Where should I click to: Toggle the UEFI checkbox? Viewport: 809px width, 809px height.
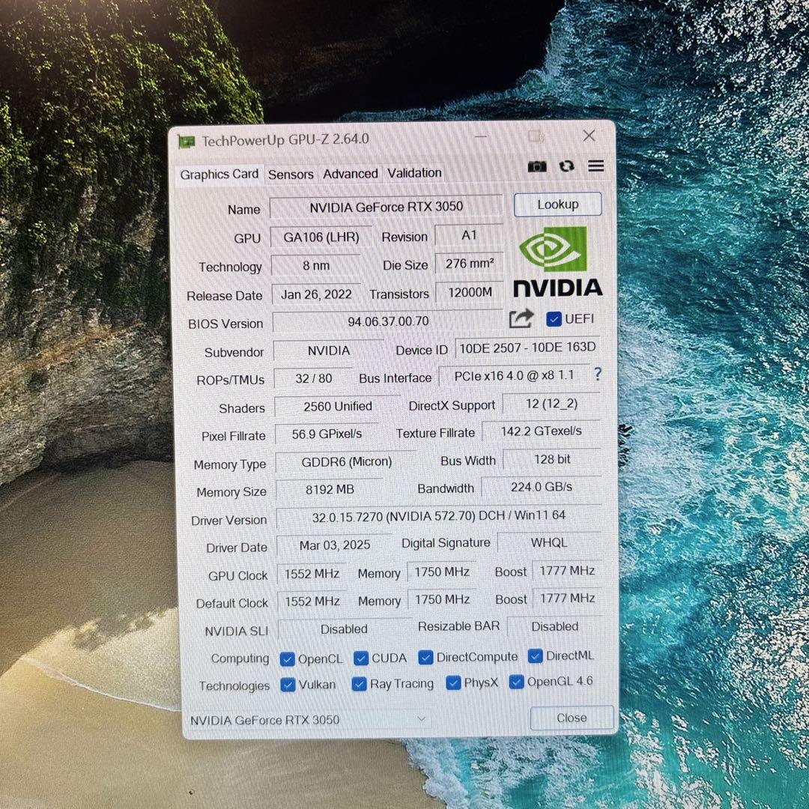point(553,318)
